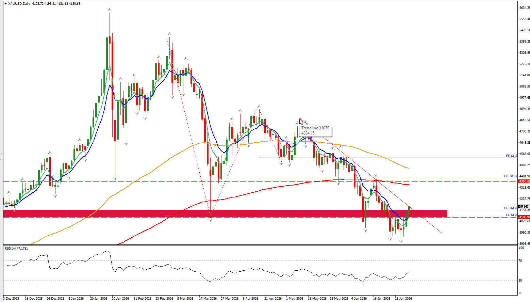Click the 9 Apr 2026 date label
This screenshot has width=530, height=302.
tap(250, 299)
